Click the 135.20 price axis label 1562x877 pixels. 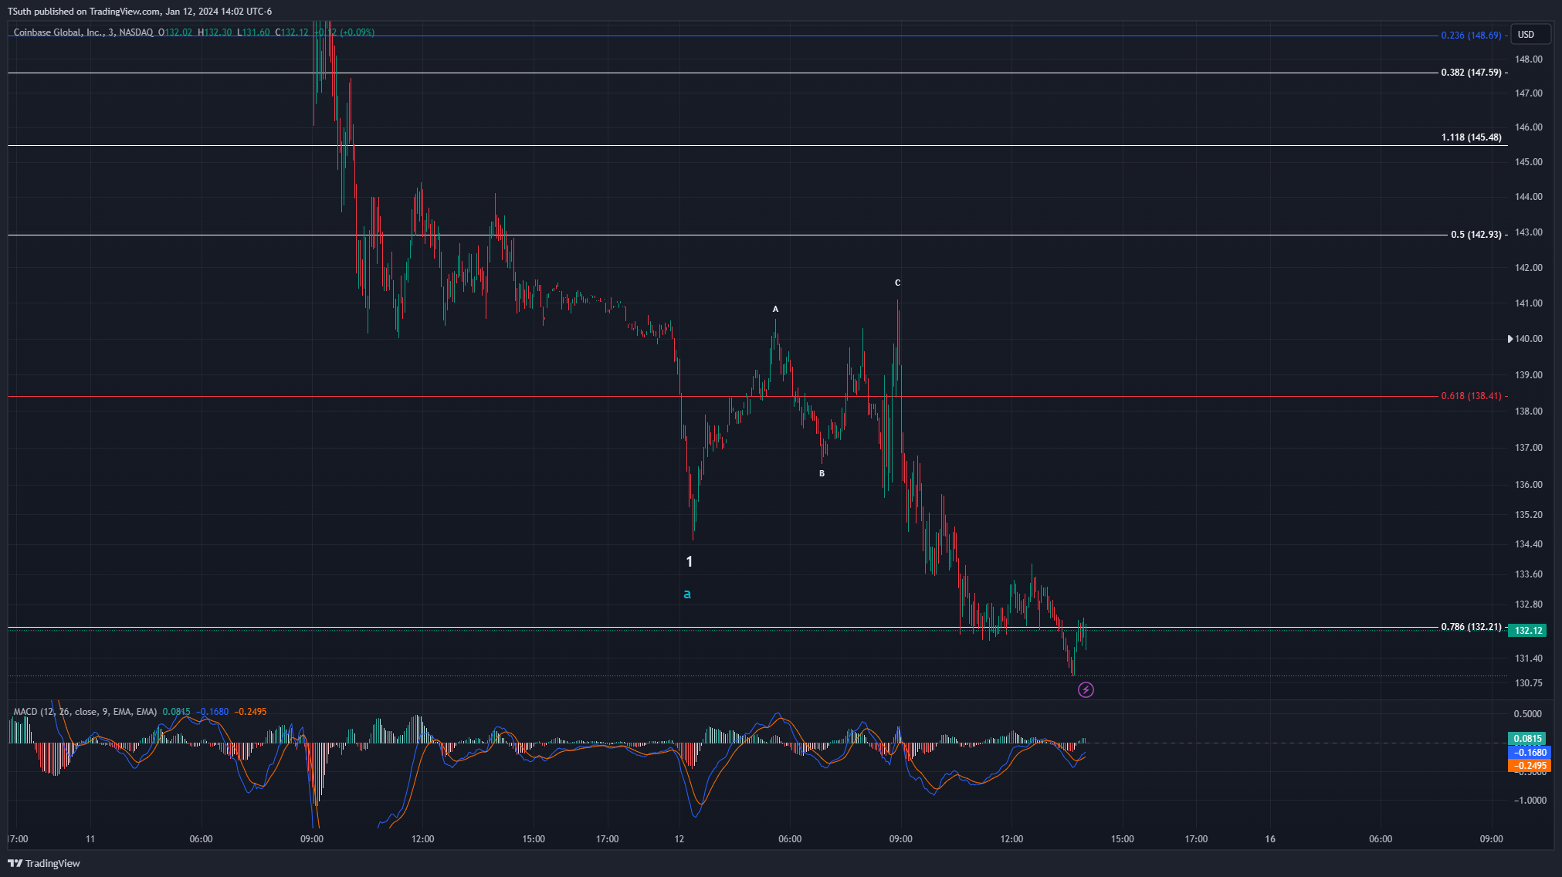(1528, 515)
